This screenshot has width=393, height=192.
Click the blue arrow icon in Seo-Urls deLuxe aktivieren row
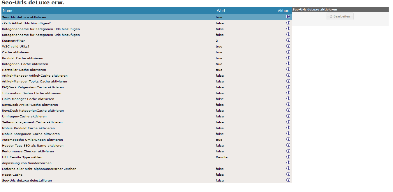pyautogui.click(x=288, y=17)
